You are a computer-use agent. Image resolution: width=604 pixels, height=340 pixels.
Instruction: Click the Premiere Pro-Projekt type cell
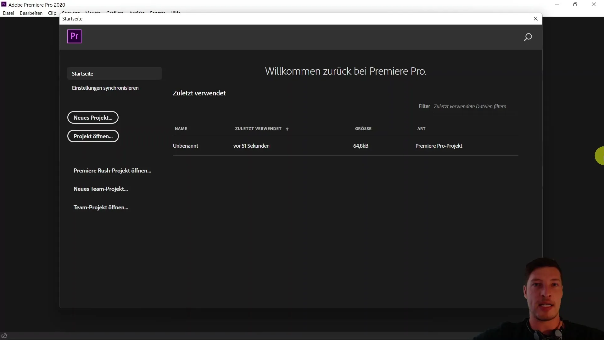(x=439, y=146)
